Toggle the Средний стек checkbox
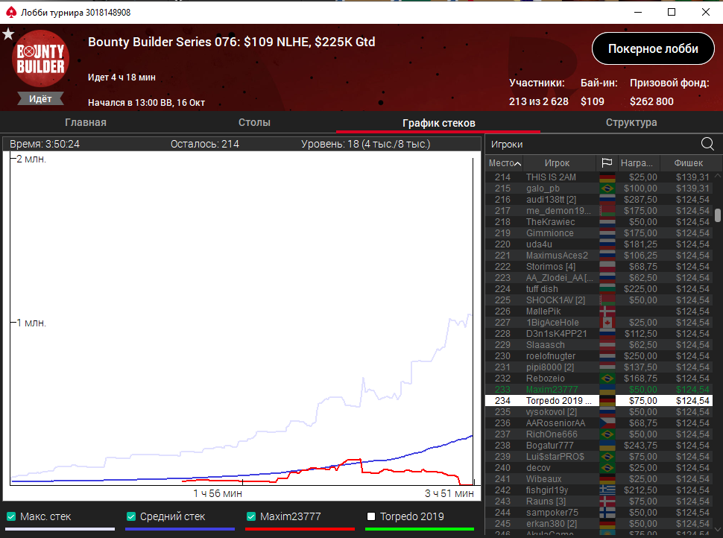723x538 pixels. [x=131, y=516]
